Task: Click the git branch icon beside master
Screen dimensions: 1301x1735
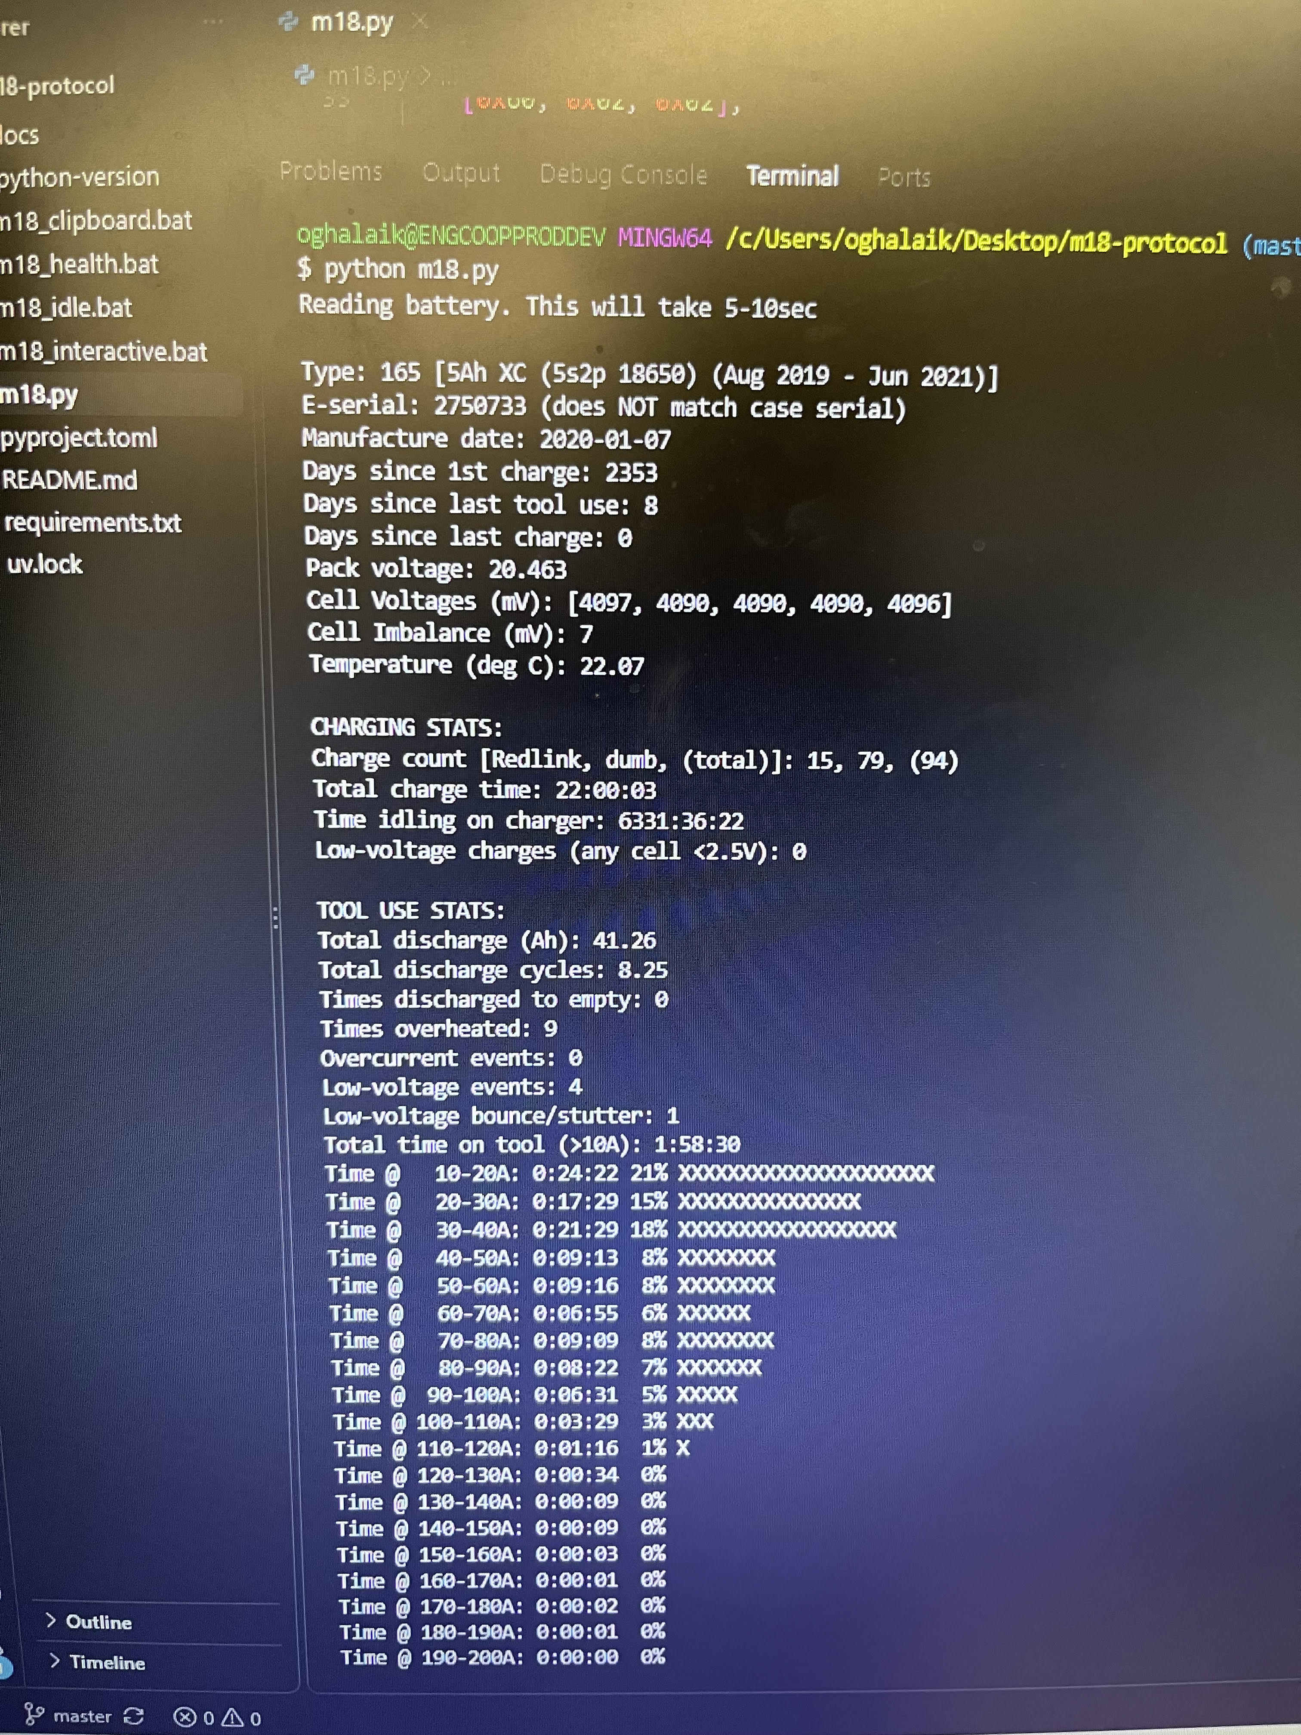Action: 33,1713
